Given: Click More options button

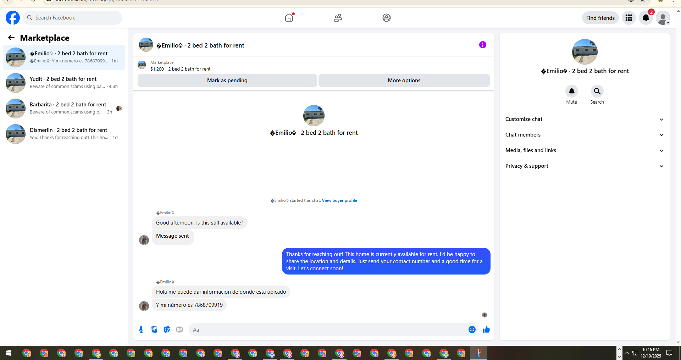Looking at the screenshot, I should click(x=404, y=81).
